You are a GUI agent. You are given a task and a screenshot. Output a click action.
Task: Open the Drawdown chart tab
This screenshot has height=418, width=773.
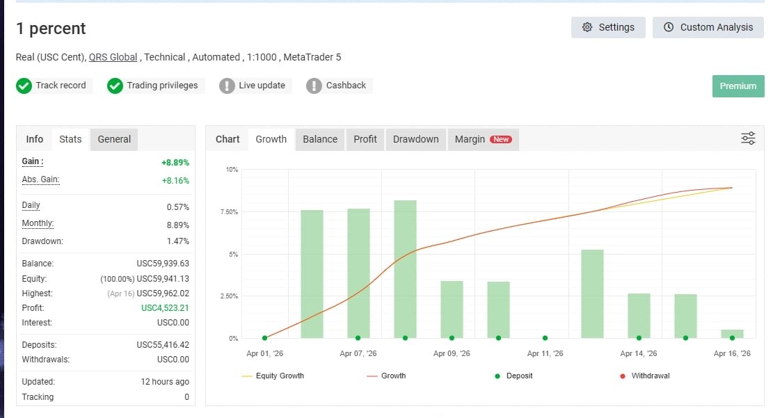pos(415,139)
